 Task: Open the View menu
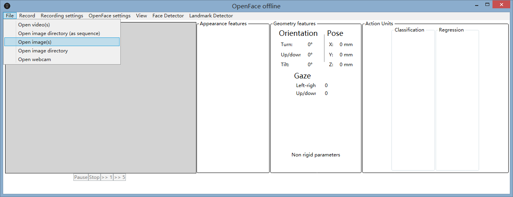pos(142,16)
